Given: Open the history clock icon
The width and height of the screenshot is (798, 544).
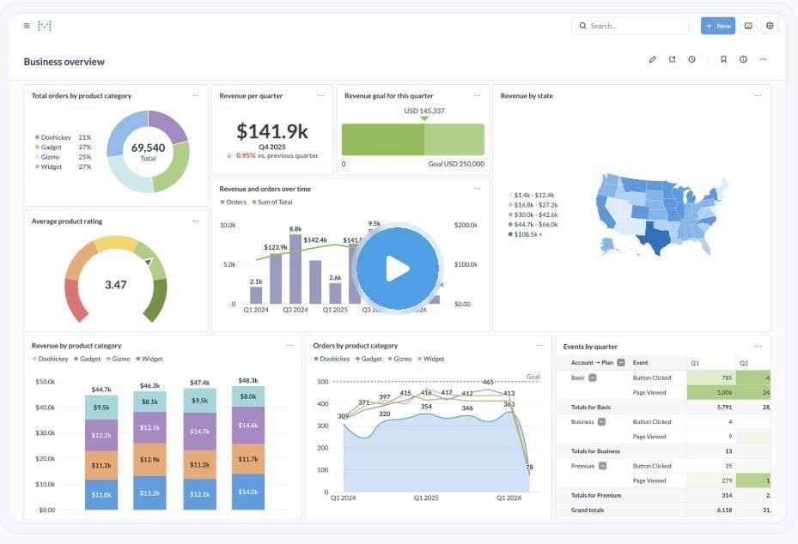Looking at the screenshot, I should (x=691, y=59).
